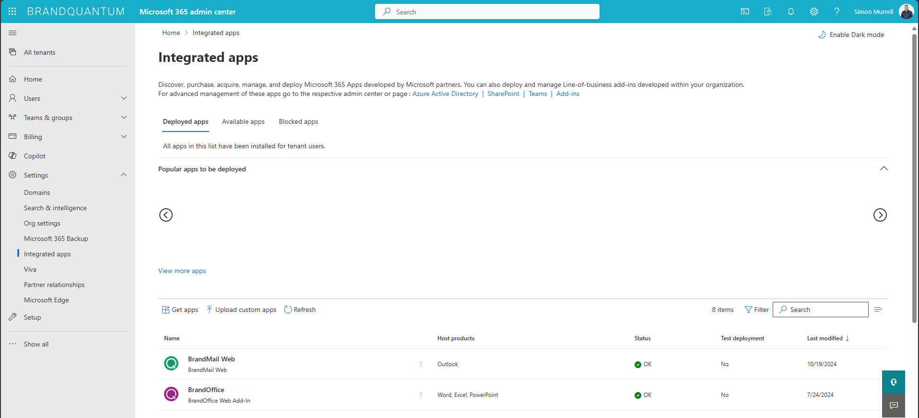Open the BrandOffice app name

pyautogui.click(x=206, y=390)
